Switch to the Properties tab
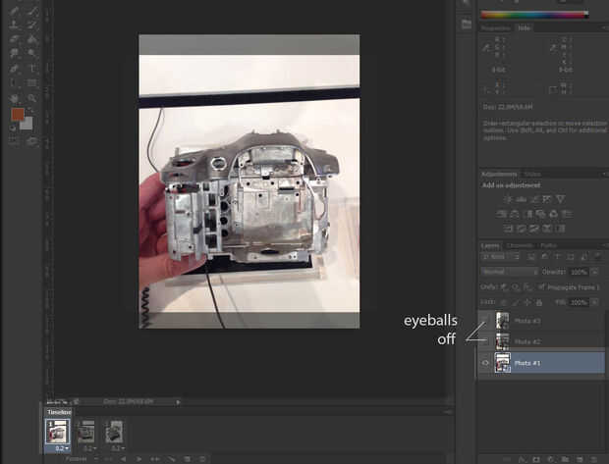The image size is (609, 464). tap(496, 27)
